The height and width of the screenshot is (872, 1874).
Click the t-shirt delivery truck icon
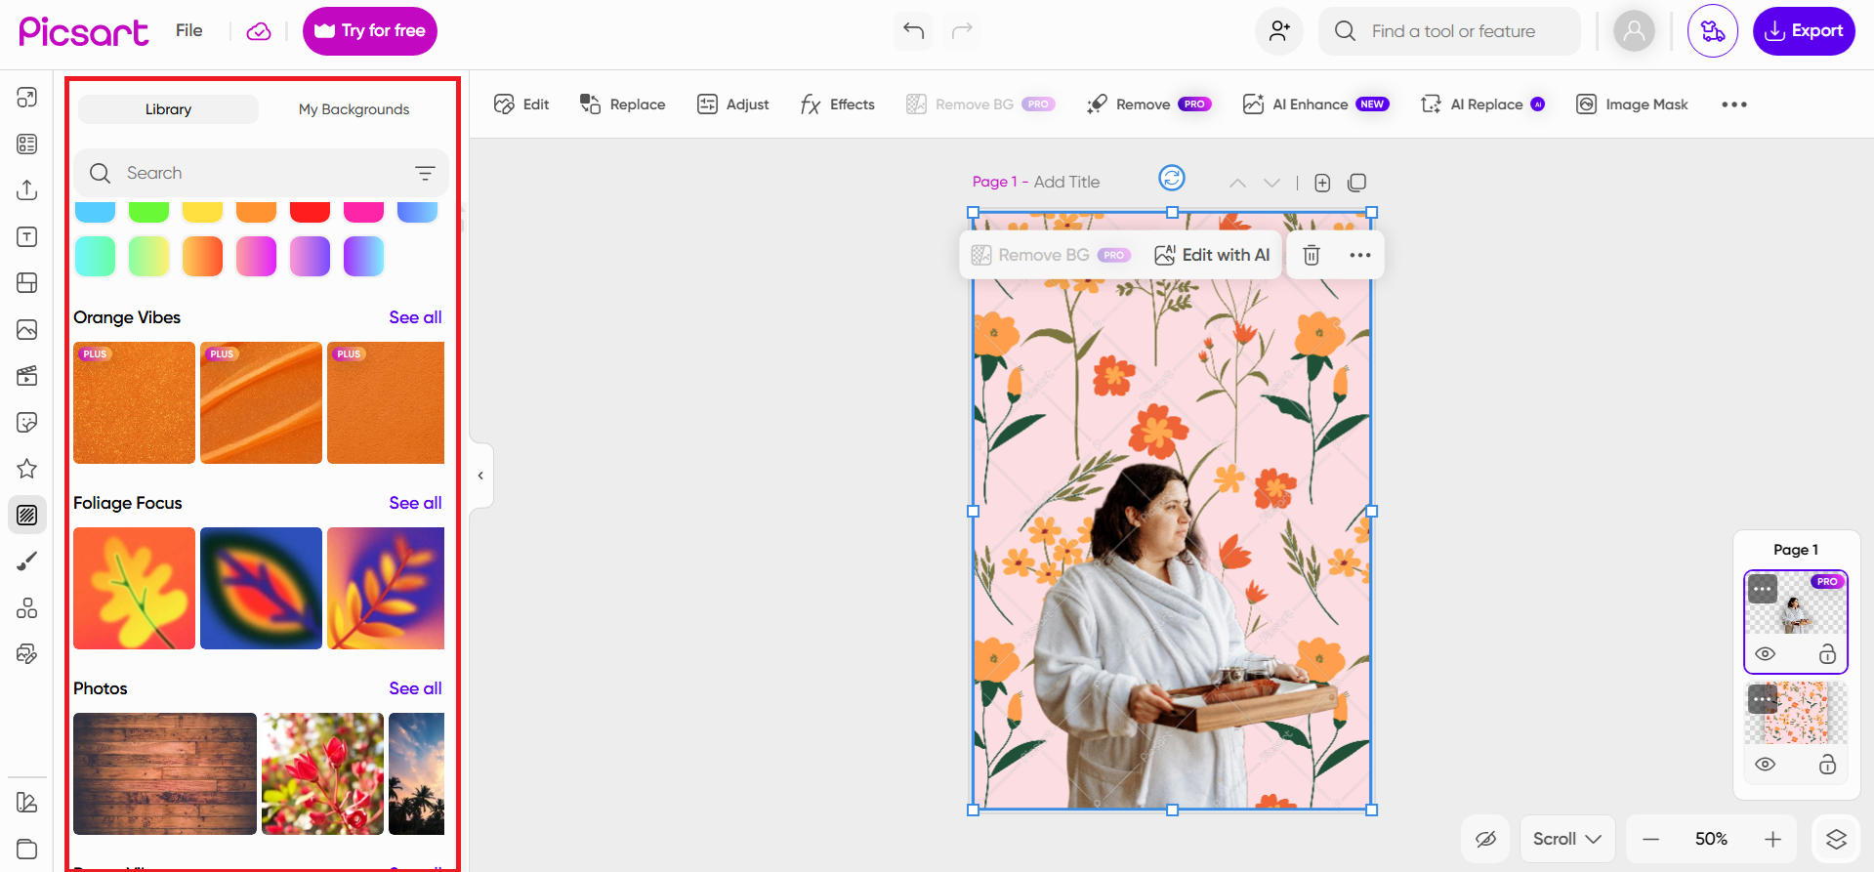click(x=1713, y=31)
